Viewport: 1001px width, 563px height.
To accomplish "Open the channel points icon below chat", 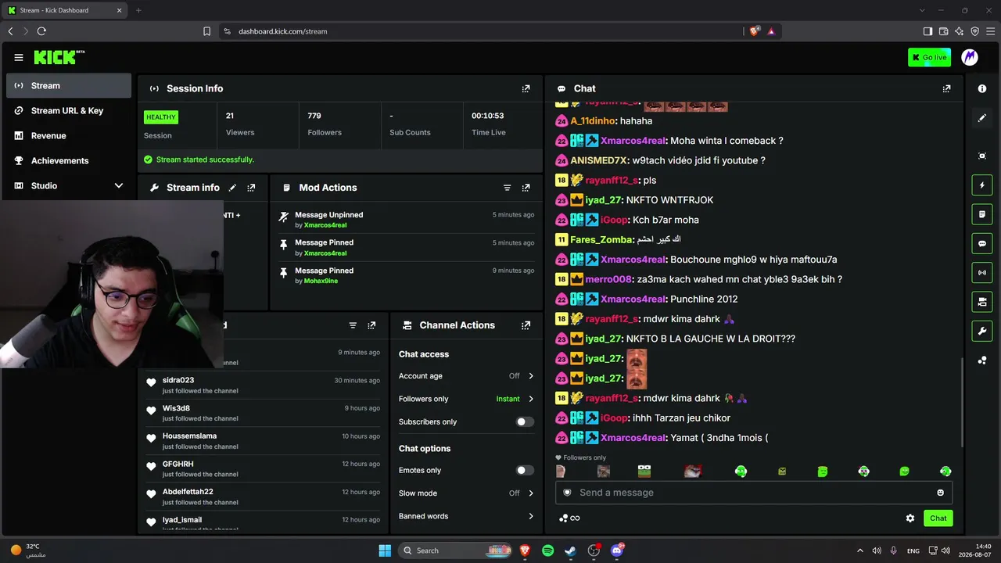I will click(569, 518).
